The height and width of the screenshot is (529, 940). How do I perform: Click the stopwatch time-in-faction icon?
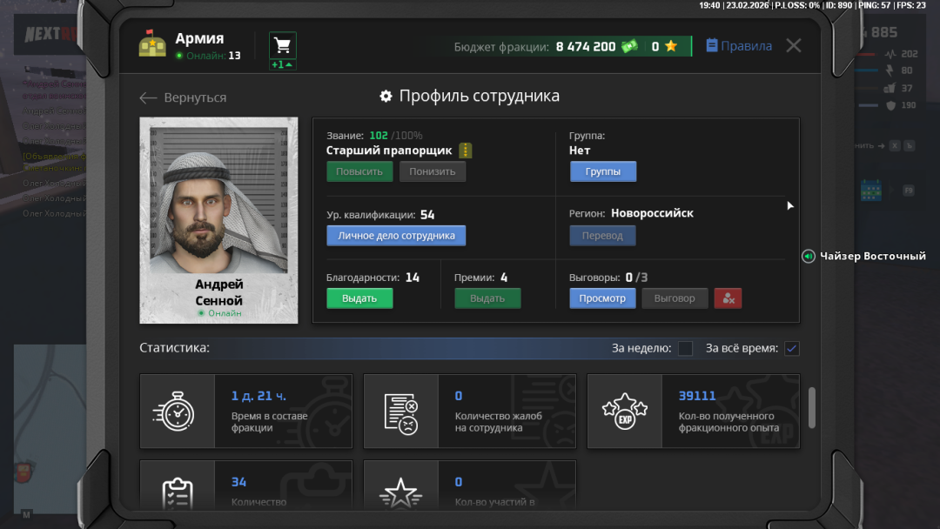tap(177, 412)
